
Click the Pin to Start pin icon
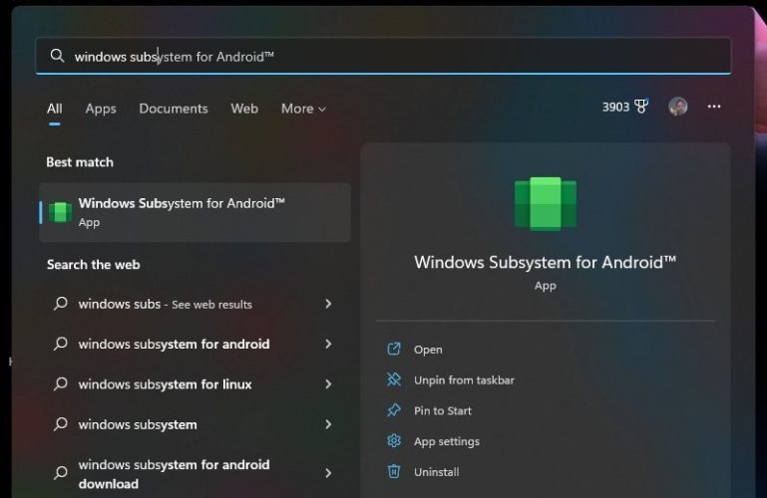pos(394,410)
